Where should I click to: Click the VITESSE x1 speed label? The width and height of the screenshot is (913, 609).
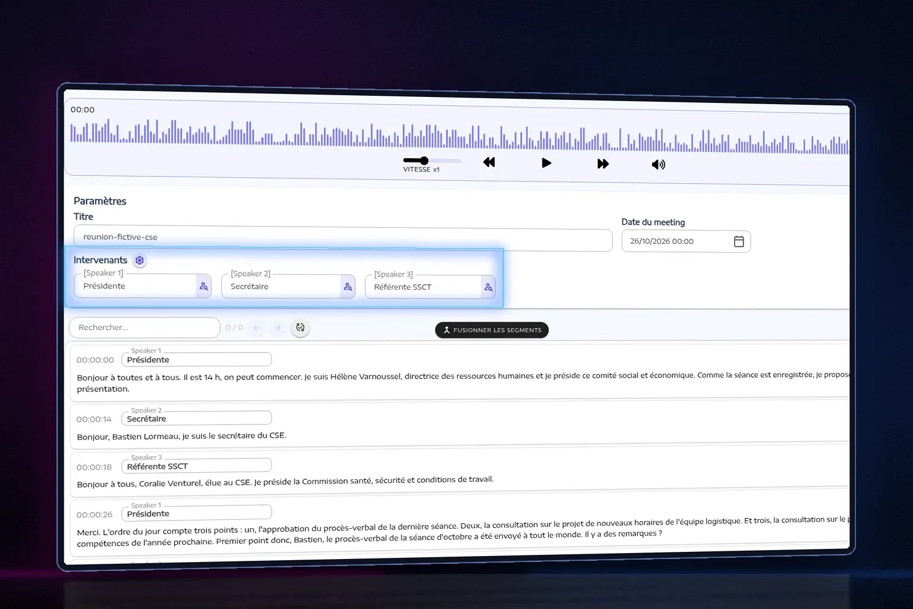[421, 169]
